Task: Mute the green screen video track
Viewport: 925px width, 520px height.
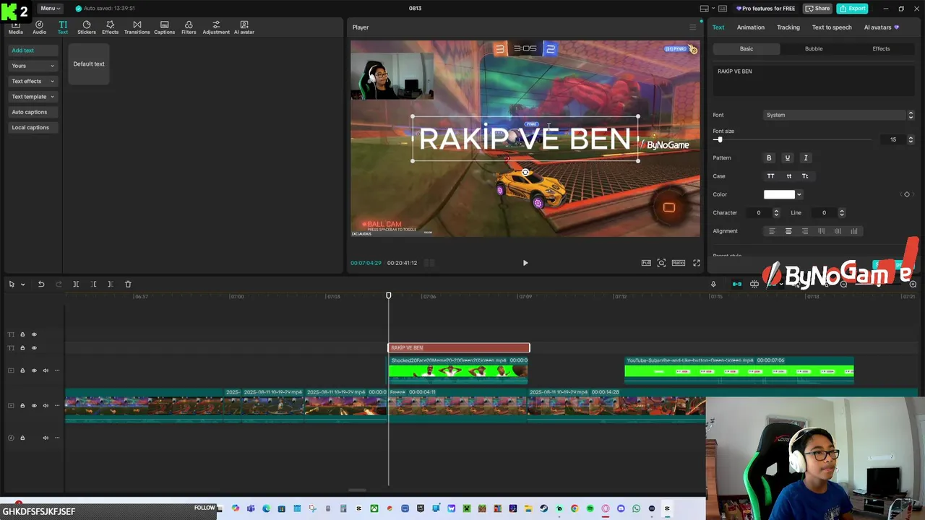Action: point(46,370)
